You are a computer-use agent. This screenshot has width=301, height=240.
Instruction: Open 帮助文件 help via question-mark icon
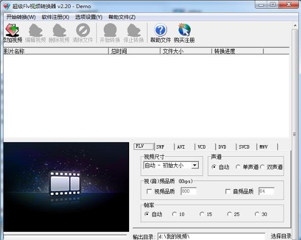(x=161, y=30)
